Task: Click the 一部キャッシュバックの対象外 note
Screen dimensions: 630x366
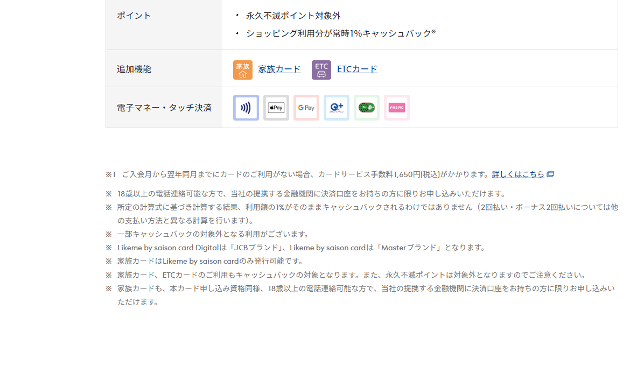Action: pos(208,234)
